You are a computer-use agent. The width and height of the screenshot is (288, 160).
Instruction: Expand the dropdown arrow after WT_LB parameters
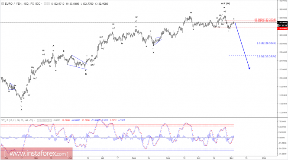click(35, 120)
